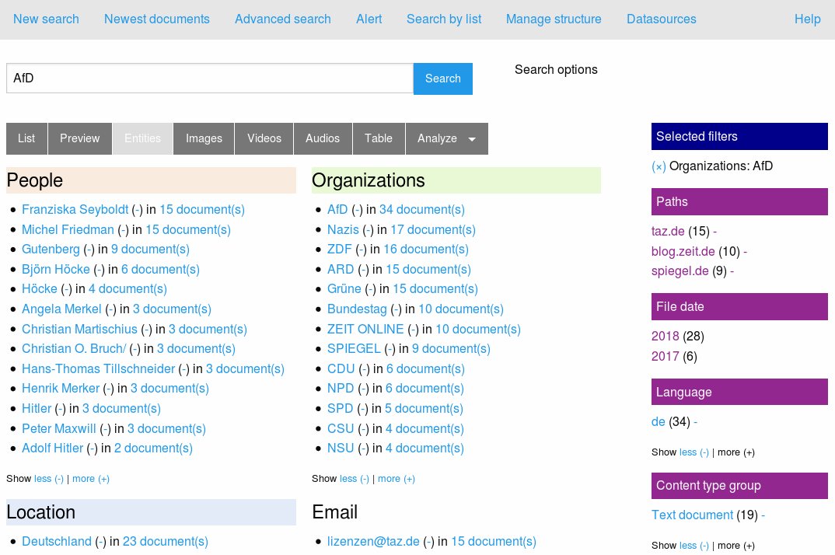This screenshot has width=835, height=555.
Task: Filter by email lizenzen@taz.de
Action: click(x=373, y=541)
